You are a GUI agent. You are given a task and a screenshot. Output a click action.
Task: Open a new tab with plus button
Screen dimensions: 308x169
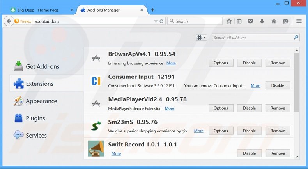(x=152, y=10)
